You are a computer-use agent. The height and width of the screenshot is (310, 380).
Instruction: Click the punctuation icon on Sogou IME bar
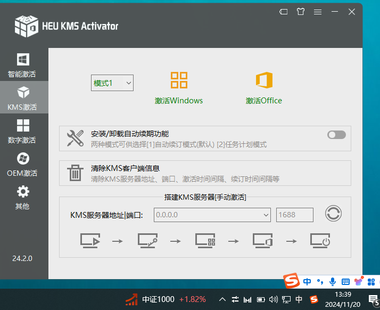[320, 282]
